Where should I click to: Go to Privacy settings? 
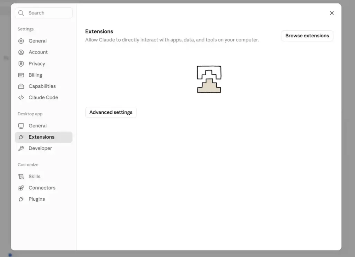(43, 64)
